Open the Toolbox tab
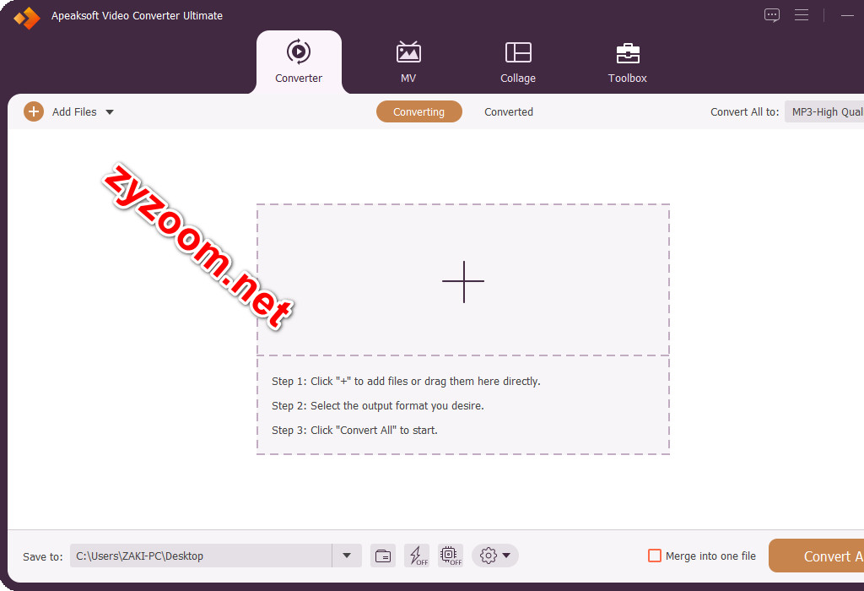Viewport: 864px width, 591px height. [x=628, y=62]
